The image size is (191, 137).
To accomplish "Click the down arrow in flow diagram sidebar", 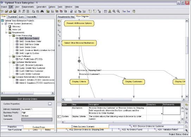I will pyautogui.click(x=59, y=45).
